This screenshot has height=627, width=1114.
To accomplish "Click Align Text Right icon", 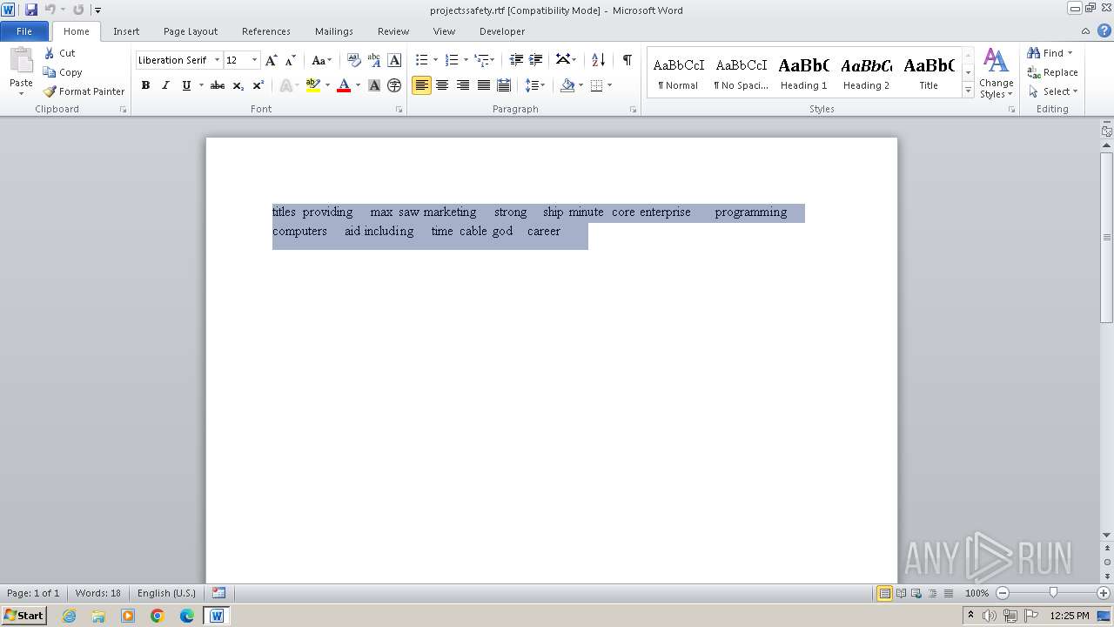I will click(x=463, y=85).
